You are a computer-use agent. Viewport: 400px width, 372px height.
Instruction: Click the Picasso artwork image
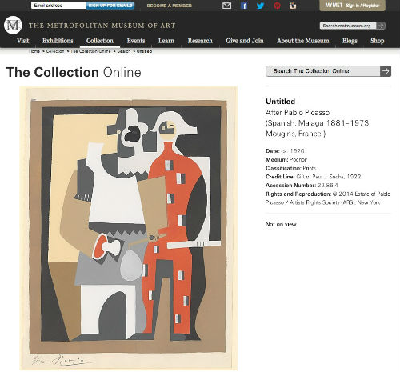click(128, 228)
